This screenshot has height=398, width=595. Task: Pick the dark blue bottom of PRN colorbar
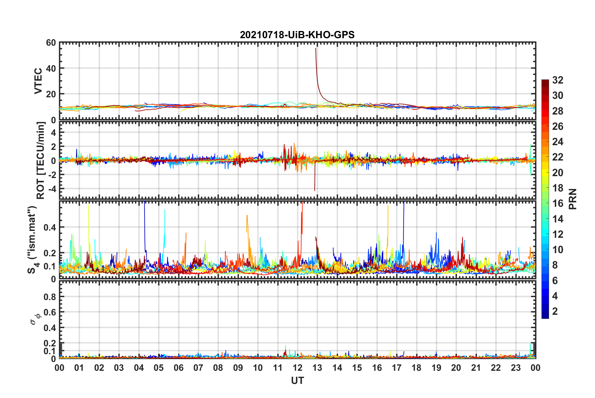[545, 315]
